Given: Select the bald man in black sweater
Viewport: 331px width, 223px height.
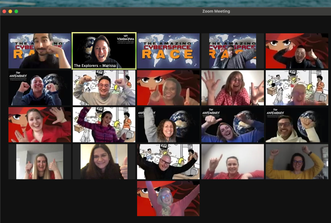Looking at the screenshot, I should coord(168,162).
